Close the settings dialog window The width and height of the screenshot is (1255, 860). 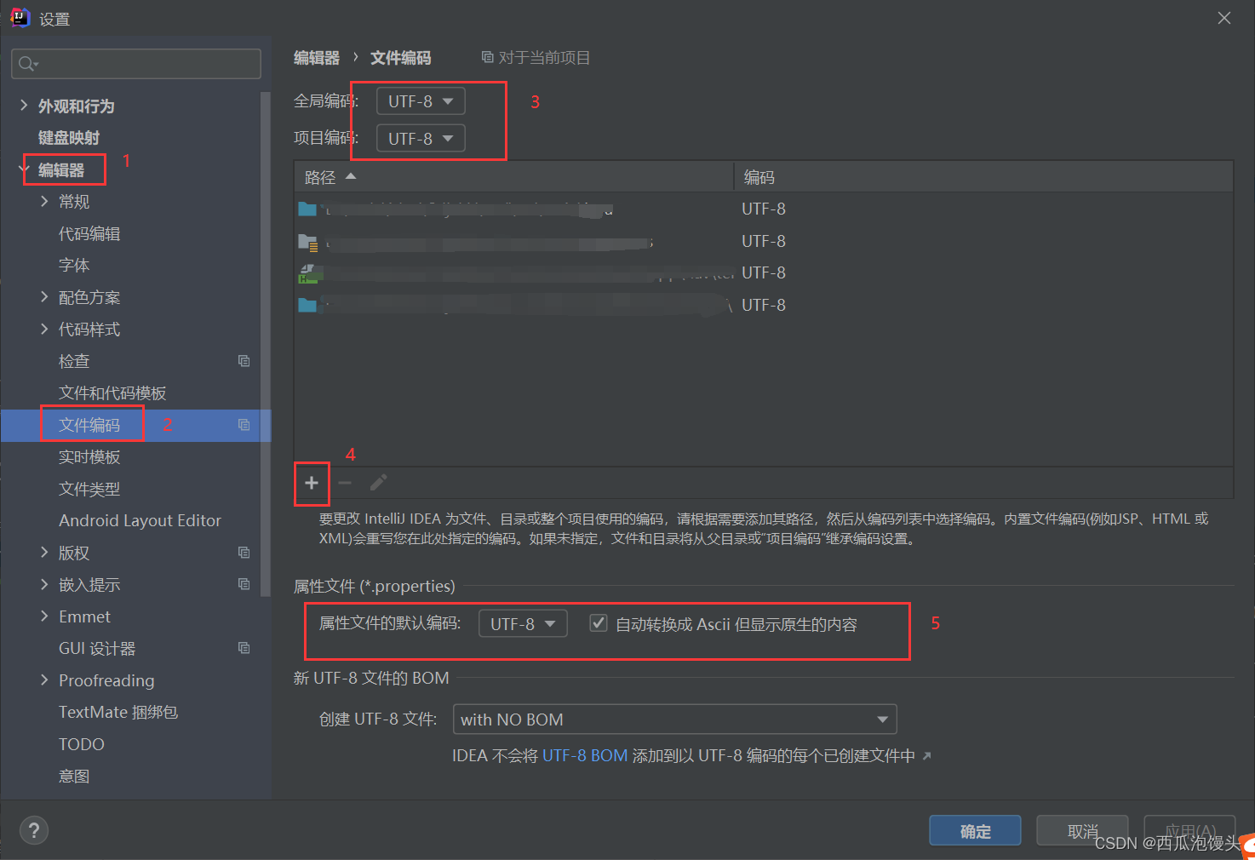(1224, 18)
